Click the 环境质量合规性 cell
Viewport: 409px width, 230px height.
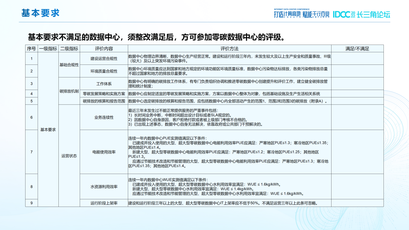[x=104, y=71]
